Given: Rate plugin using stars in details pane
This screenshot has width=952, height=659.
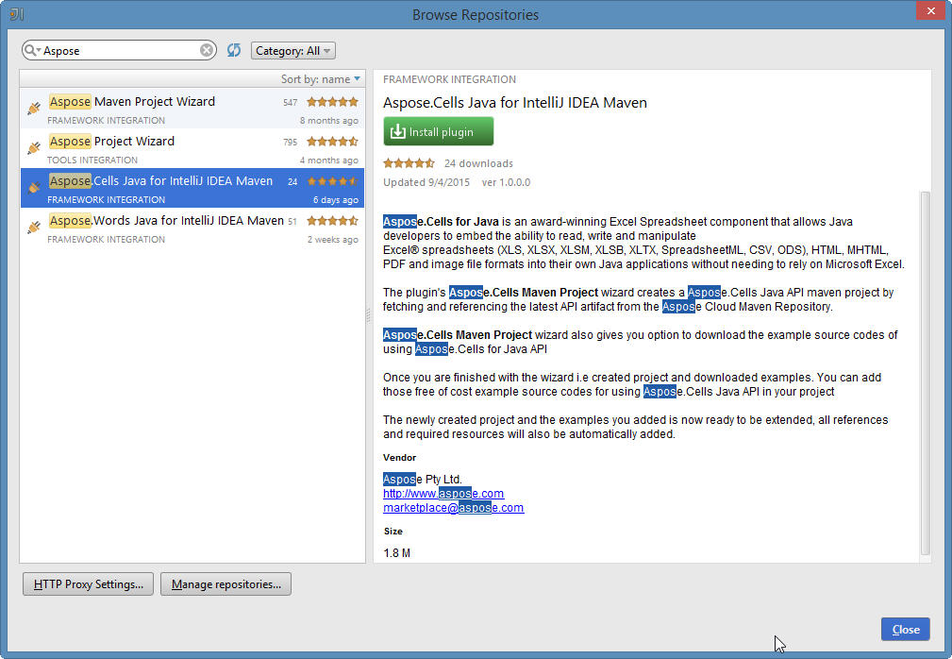Looking at the screenshot, I should pyautogui.click(x=409, y=162).
